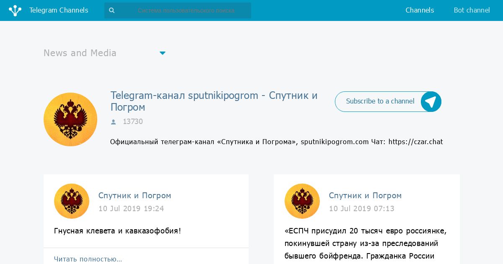Click the large sputnikipogrom channel avatar
The height and width of the screenshot is (264, 503).
click(70, 119)
